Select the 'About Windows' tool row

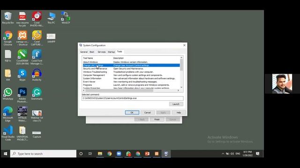click(131, 62)
